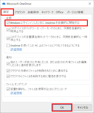Click the 全般 group label

(x=9, y=18)
